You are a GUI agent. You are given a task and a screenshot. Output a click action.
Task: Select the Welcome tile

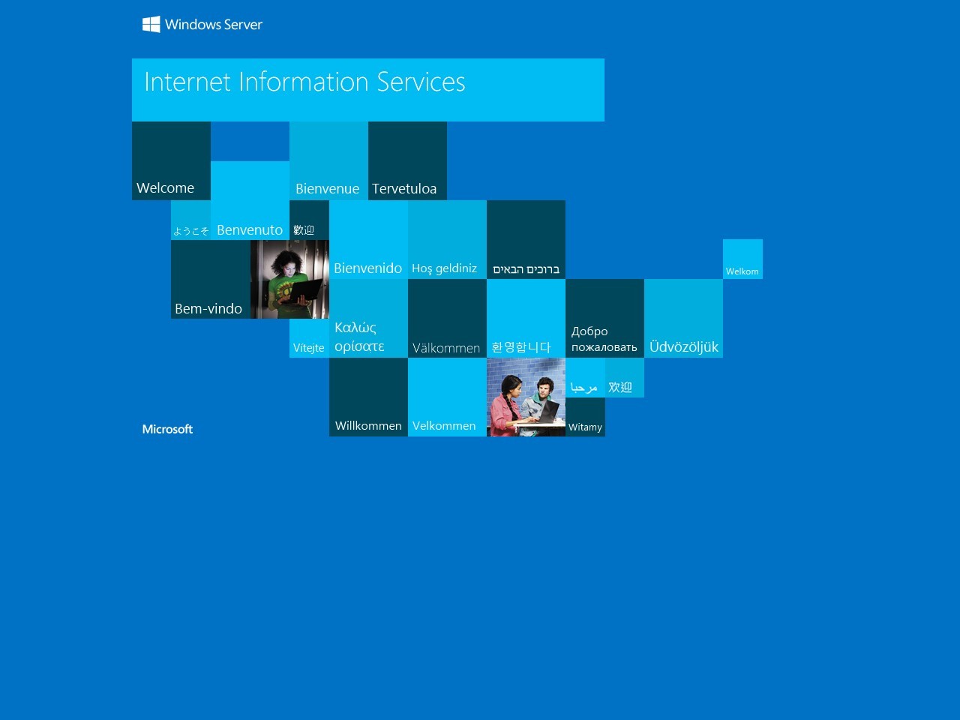171,161
